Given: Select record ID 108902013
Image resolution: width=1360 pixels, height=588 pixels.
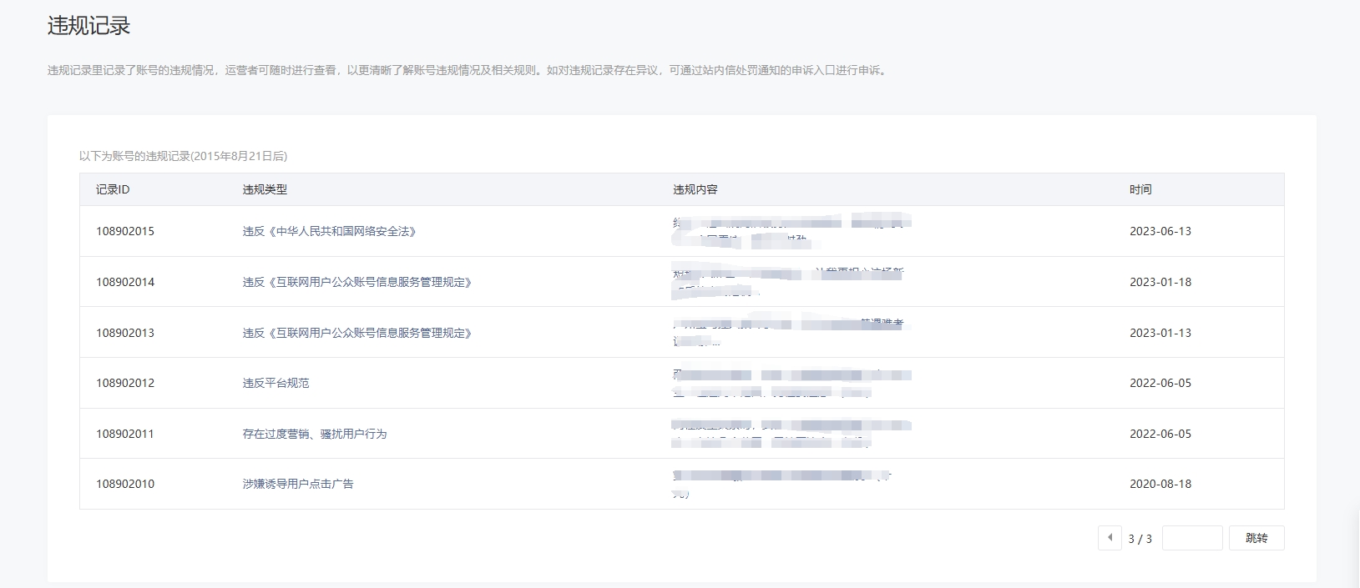Looking at the screenshot, I should coord(125,333).
